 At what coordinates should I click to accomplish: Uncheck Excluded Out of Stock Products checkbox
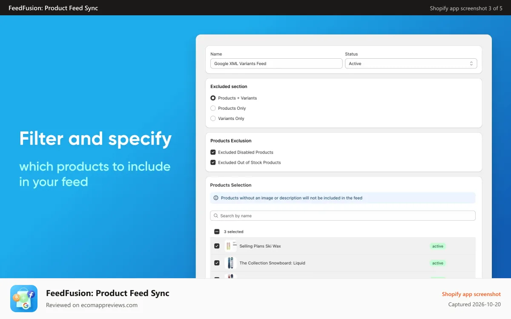point(213,162)
